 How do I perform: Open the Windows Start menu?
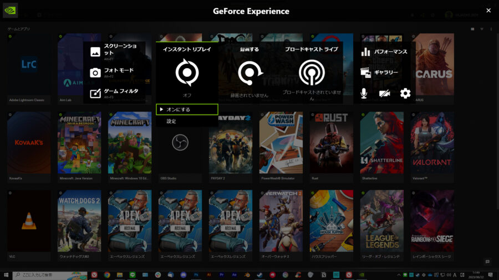[6, 275]
